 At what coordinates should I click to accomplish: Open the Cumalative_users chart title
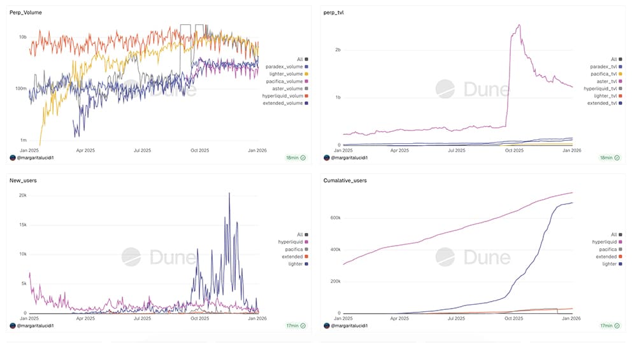pyautogui.click(x=345, y=181)
